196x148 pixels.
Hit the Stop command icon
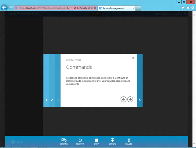click(96, 140)
